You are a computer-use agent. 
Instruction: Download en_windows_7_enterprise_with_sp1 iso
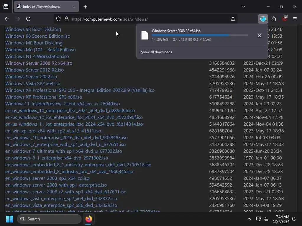[x=65, y=144]
